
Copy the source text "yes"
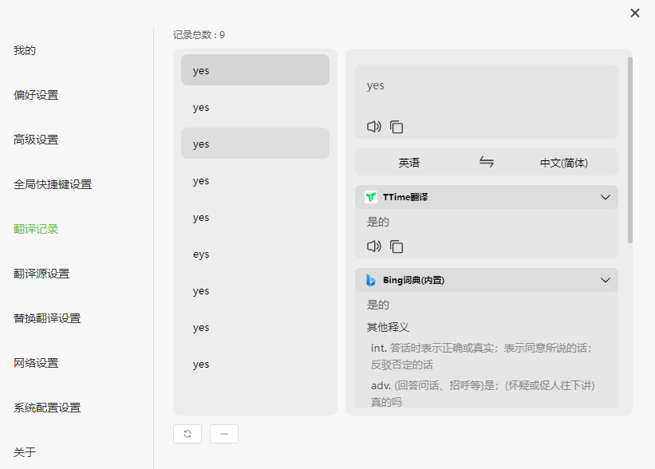pyautogui.click(x=397, y=127)
